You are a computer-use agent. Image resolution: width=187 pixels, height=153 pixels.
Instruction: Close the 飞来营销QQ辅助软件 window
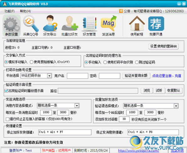[184, 4]
